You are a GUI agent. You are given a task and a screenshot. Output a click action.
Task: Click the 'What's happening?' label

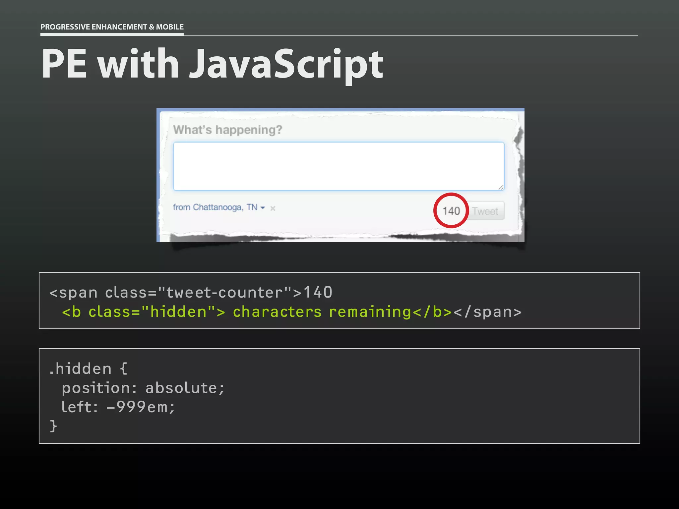pos(227,130)
